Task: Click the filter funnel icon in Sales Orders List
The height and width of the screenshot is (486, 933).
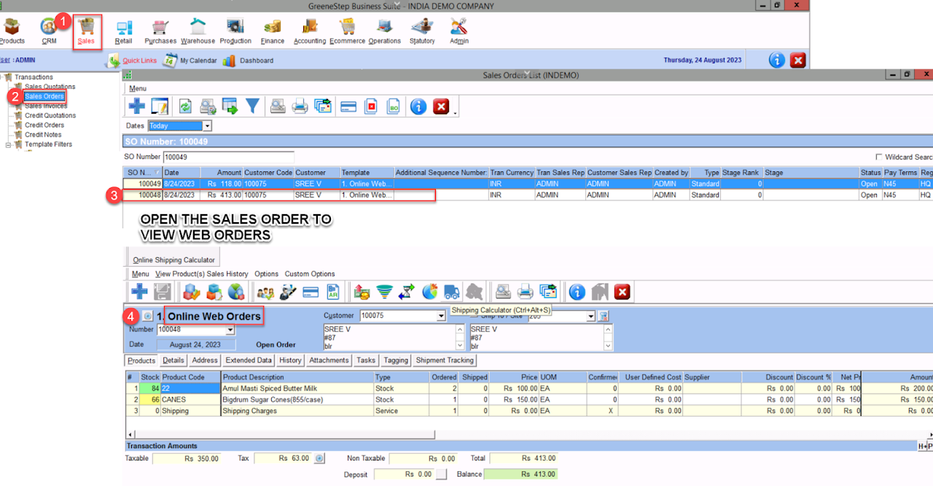Action: point(252,106)
